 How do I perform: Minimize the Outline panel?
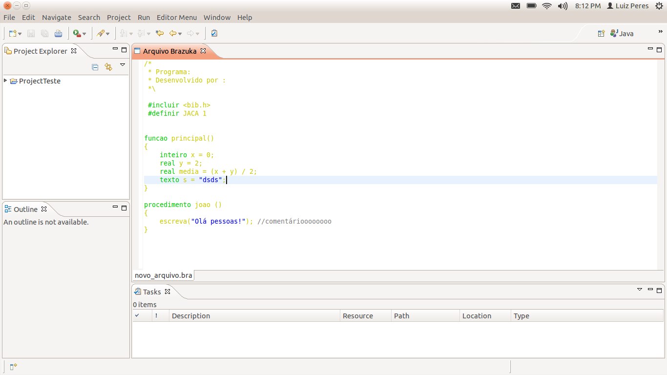click(115, 207)
